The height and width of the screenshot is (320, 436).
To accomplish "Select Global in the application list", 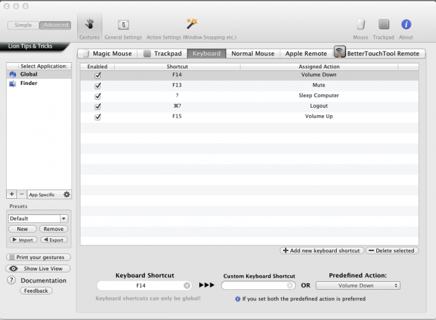I will (39, 74).
